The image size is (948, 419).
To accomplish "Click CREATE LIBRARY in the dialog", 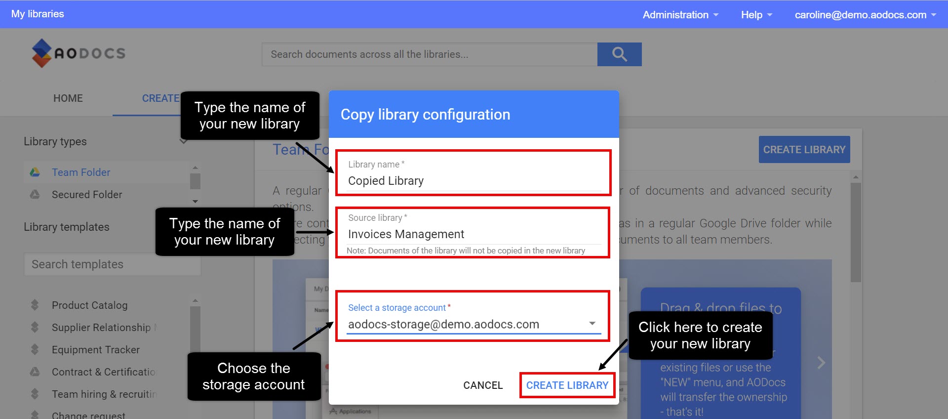I will (x=567, y=385).
